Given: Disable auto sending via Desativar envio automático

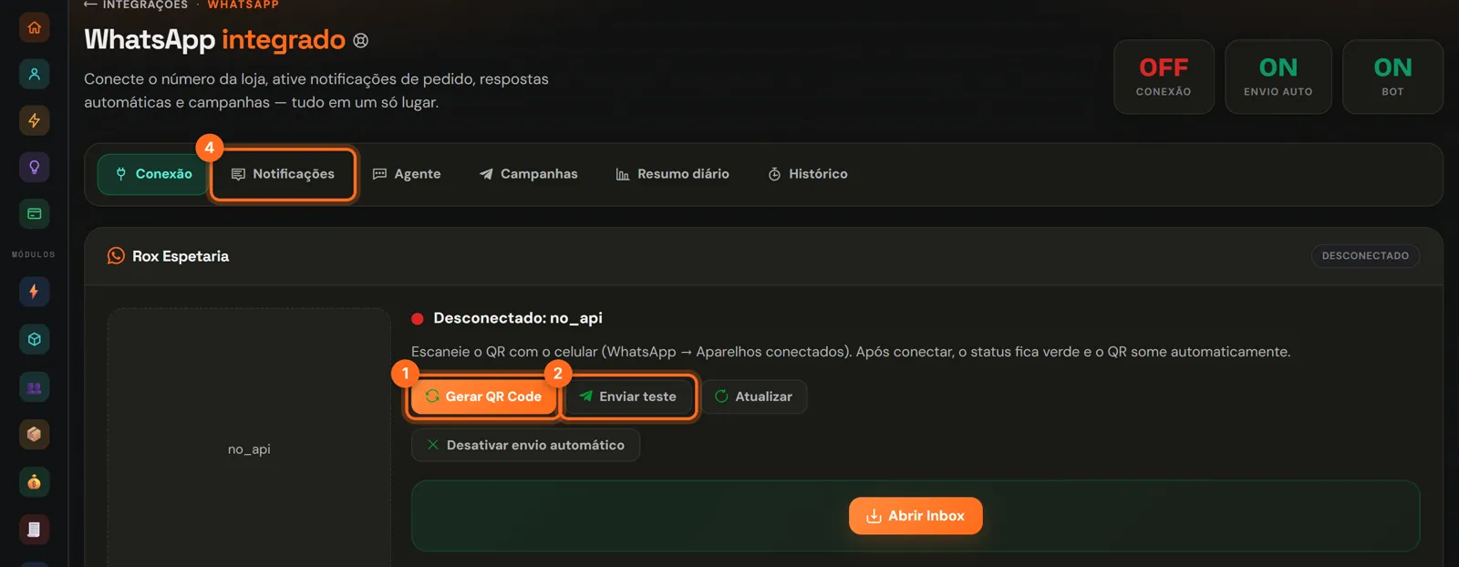Looking at the screenshot, I should coord(525,445).
